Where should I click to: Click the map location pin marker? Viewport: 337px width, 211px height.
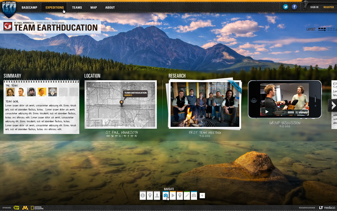tap(122, 103)
